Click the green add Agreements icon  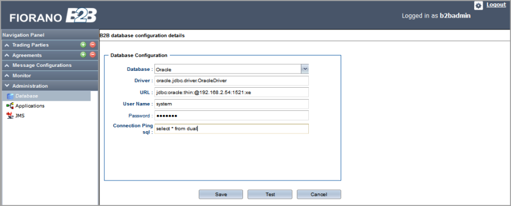click(x=83, y=55)
